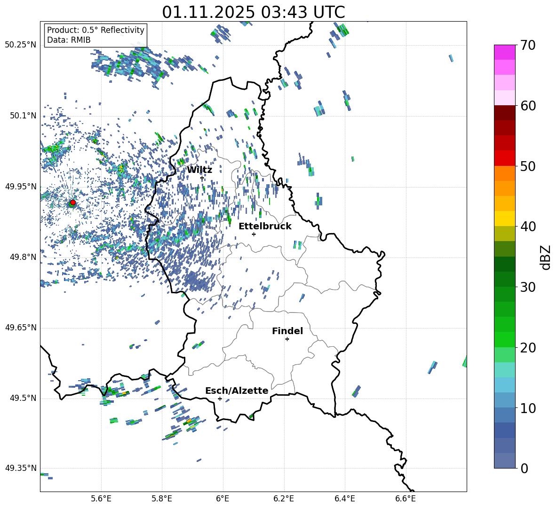This screenshot has height=508, width=557.
Task: Click the cross marker below Findel
Action: pos(287,339)
